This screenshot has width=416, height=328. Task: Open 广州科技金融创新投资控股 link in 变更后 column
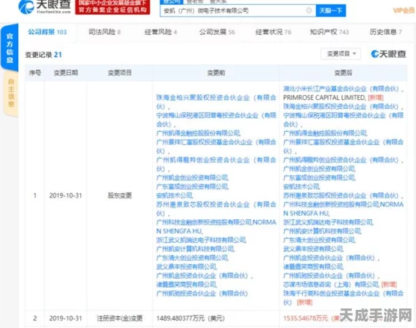point(331,204)
